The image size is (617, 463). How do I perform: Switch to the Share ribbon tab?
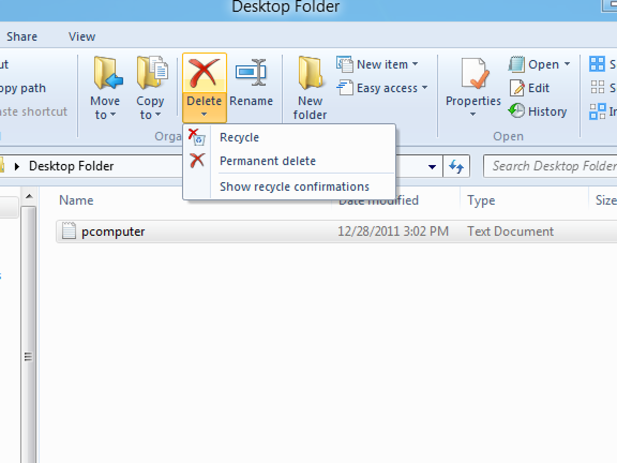pyautogui.click(x=22, y=36)
